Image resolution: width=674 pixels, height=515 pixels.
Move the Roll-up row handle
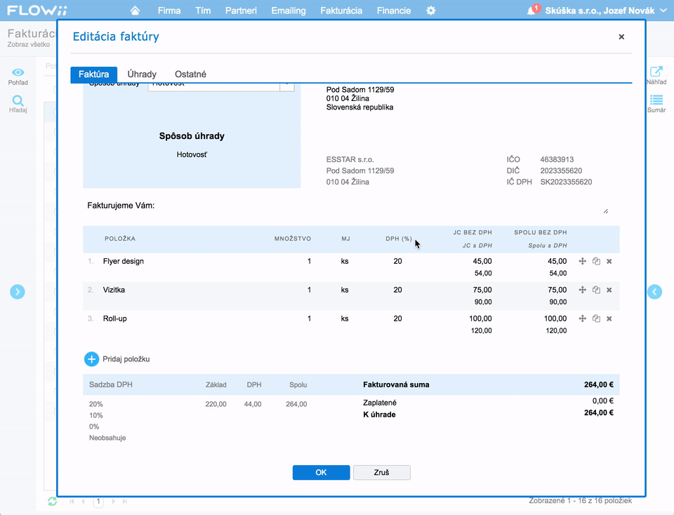point(583,319)
